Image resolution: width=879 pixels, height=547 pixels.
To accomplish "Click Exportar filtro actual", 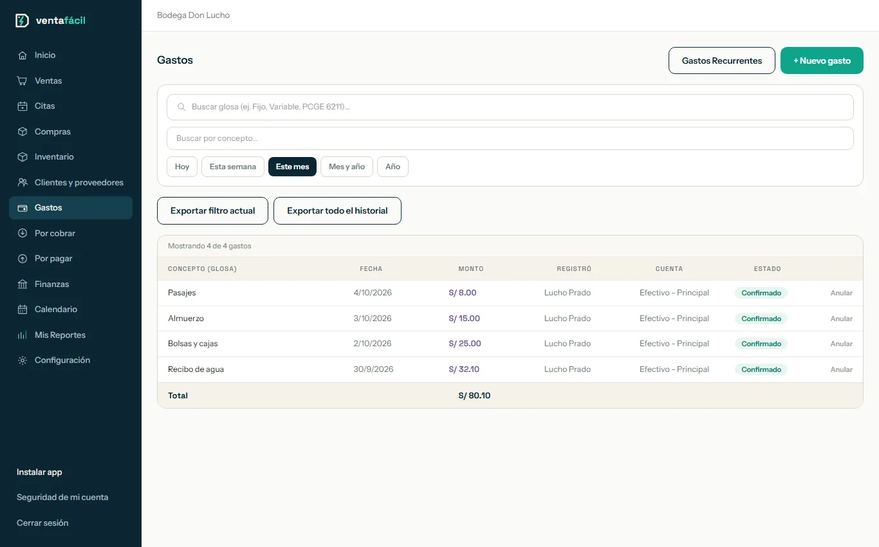I will 212,210.
